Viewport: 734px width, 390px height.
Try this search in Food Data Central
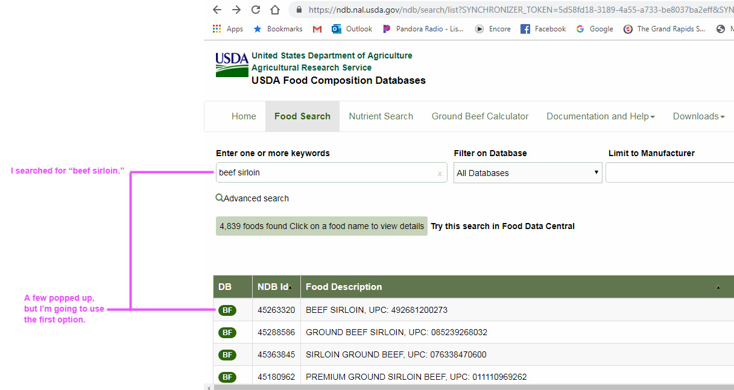coord(502,225)
